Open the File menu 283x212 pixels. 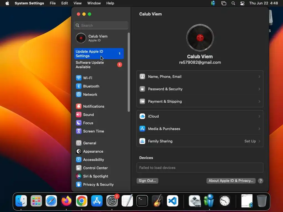[53, 3]
